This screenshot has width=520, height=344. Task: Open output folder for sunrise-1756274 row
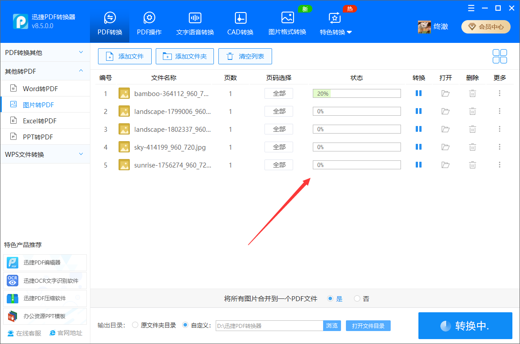pos(445,165)
